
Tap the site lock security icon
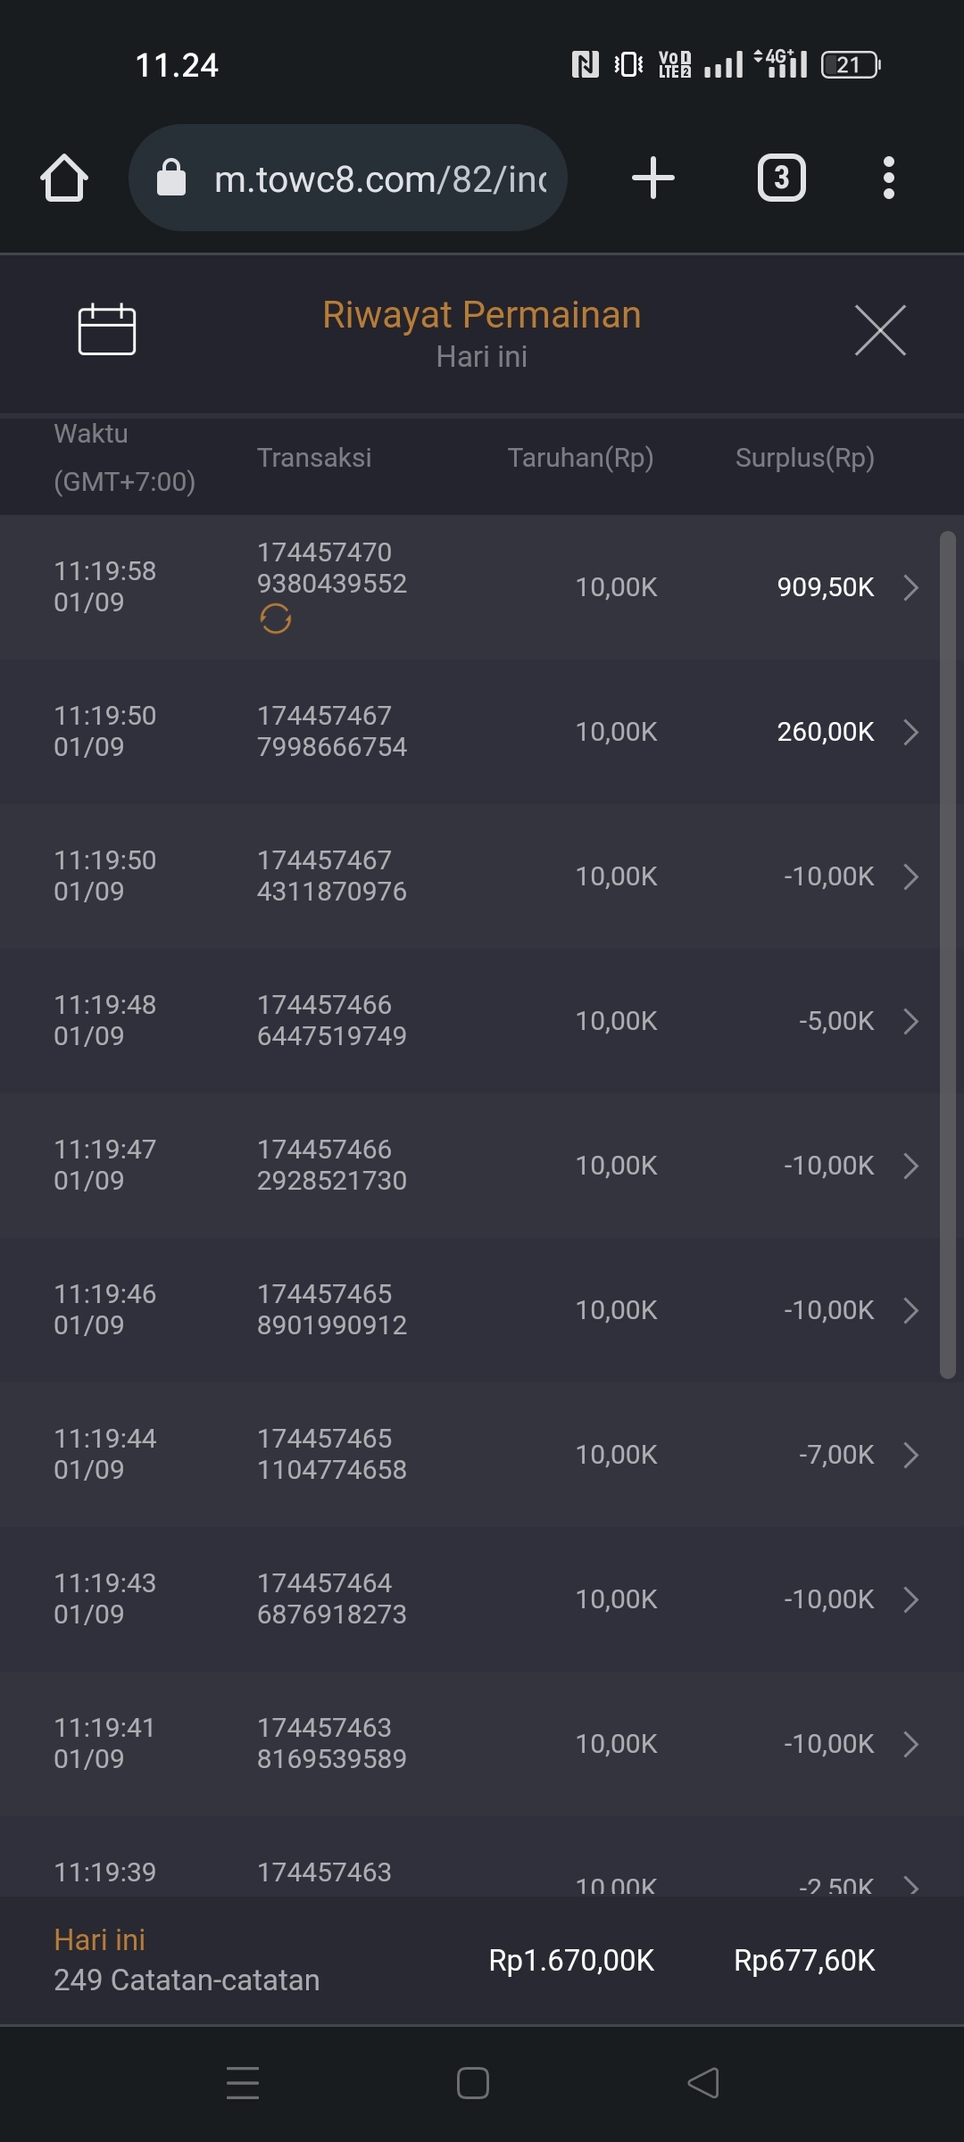tap(171, 178)
